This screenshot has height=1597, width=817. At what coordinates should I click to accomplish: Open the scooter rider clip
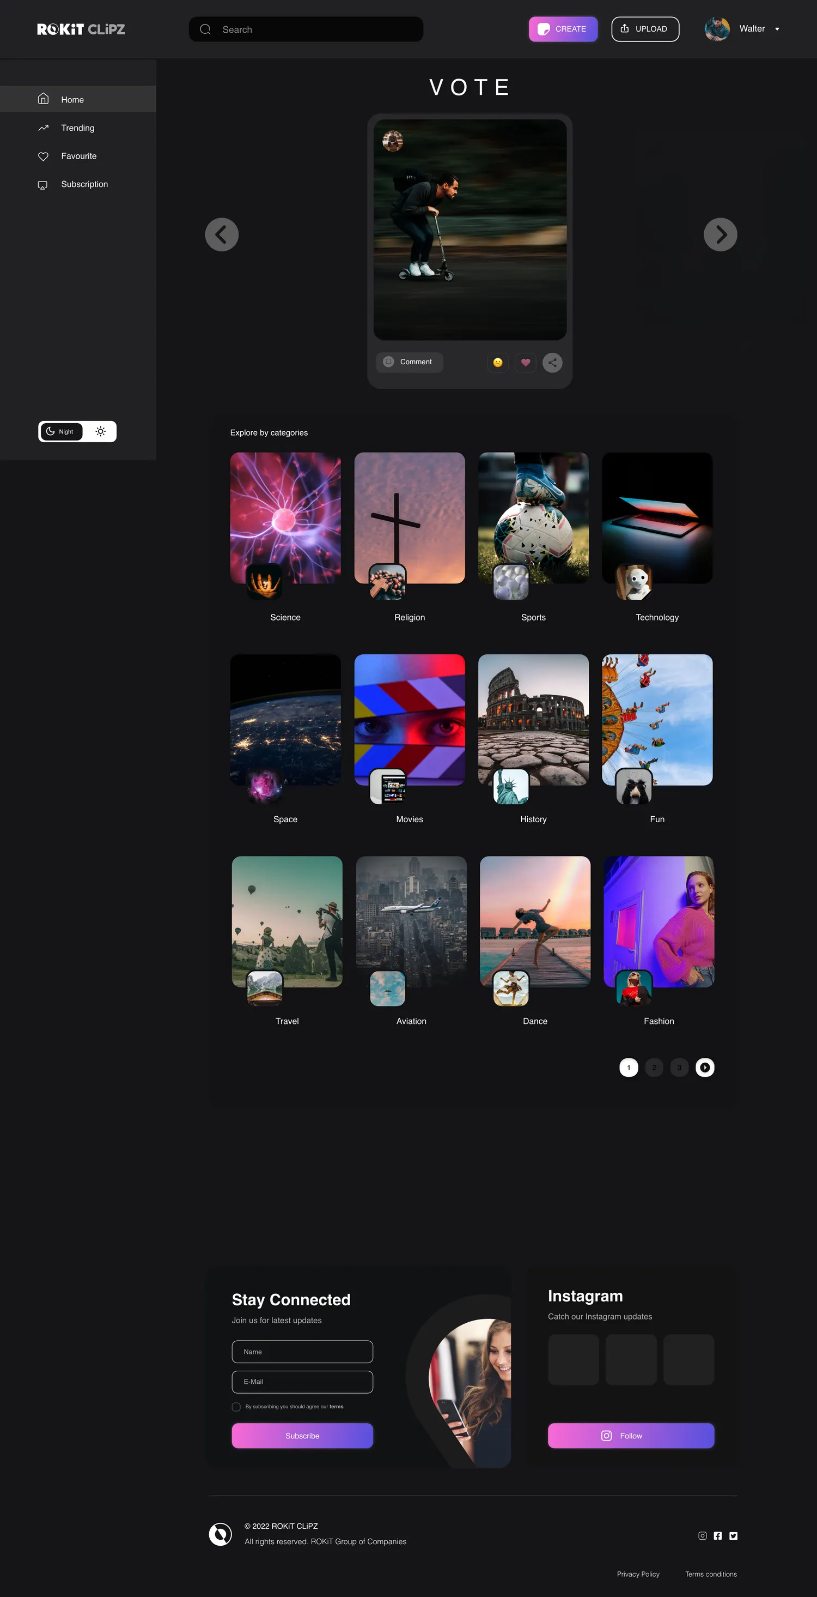pyautogui.click(x=470, y=230)
